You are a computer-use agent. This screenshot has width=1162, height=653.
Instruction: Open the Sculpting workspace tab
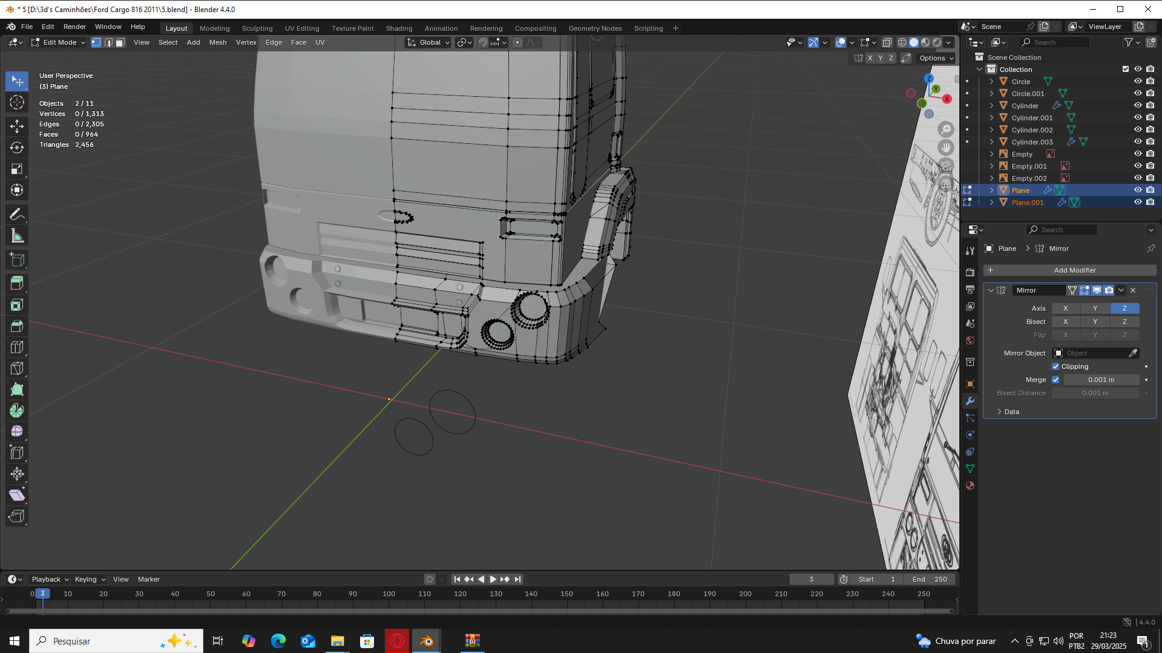click(x=257, y=28)
